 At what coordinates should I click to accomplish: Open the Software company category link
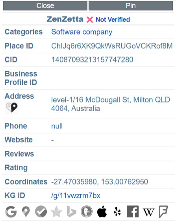[x=82, y=32]
